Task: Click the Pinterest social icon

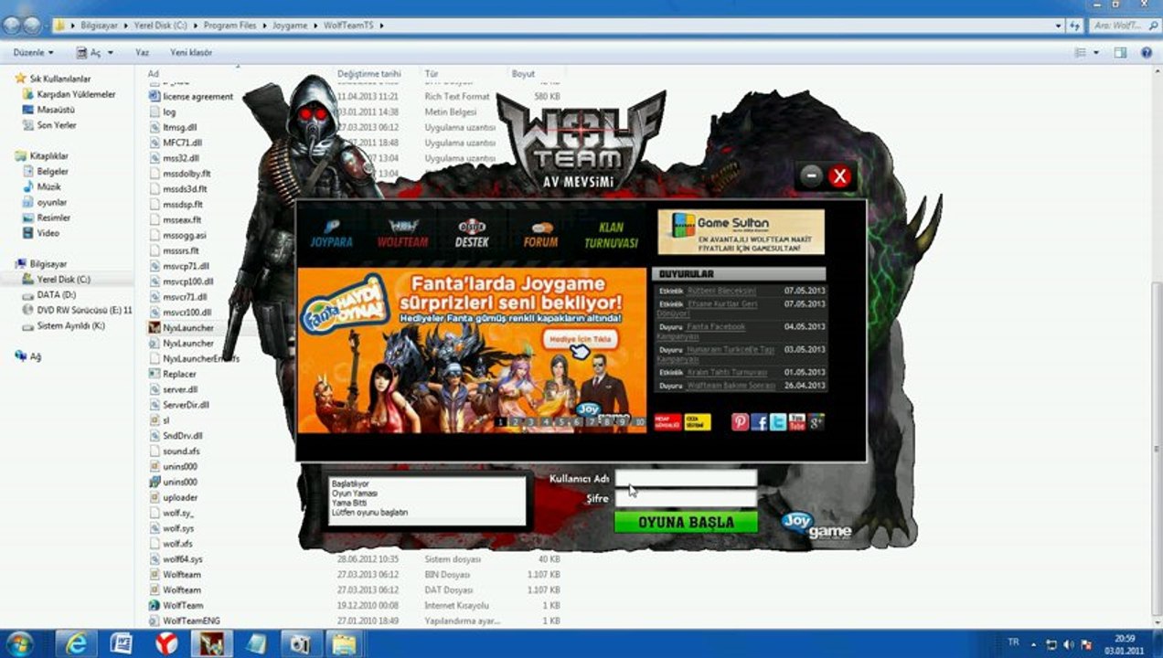Action: pyautogui.click(x=740, y=421)
